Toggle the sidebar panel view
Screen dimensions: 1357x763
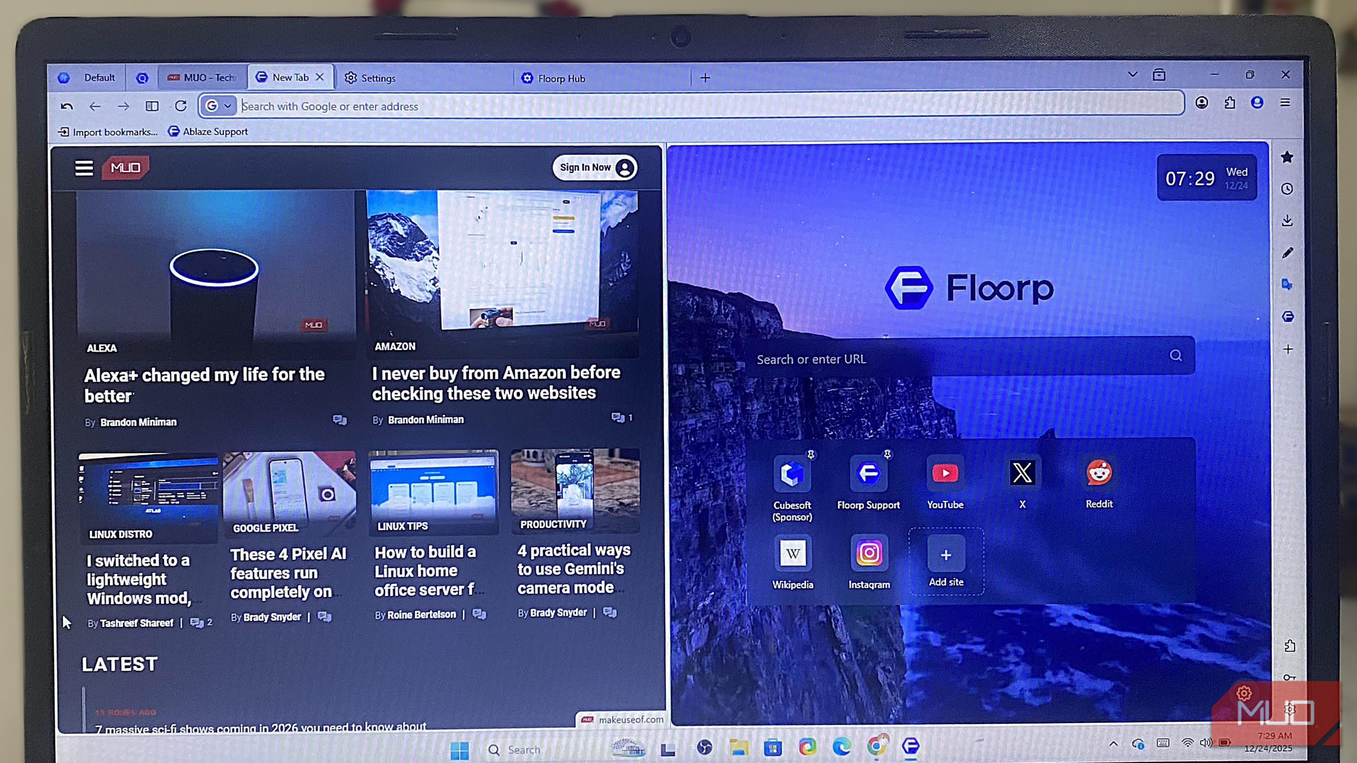(152, 106)
